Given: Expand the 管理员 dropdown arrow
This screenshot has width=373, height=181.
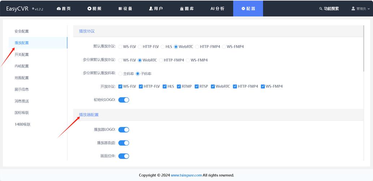Looking at the screenshot, I should [369, 9].
